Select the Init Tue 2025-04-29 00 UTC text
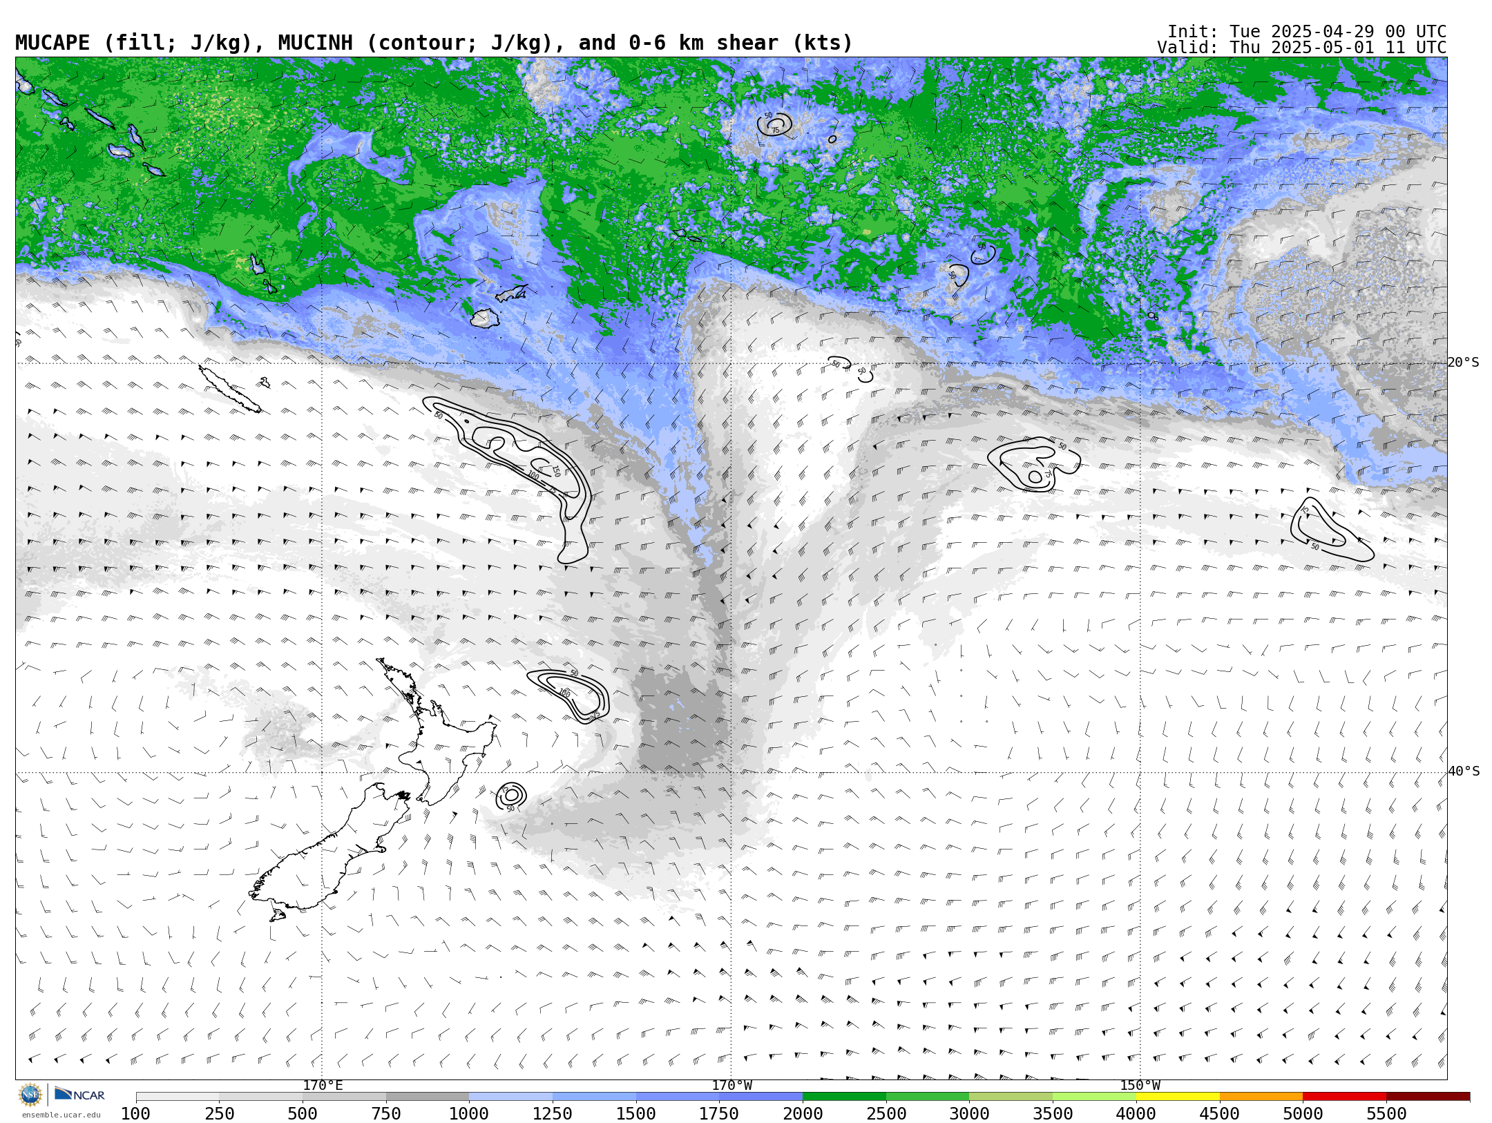This screenshot has height=1123, width=1492. (x=1307, y=32)
